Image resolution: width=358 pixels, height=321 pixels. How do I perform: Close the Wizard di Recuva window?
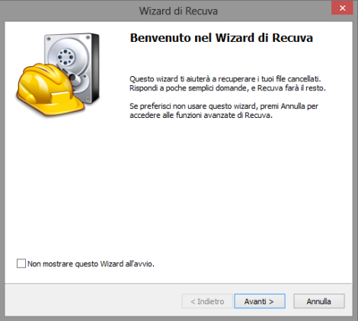342,8
